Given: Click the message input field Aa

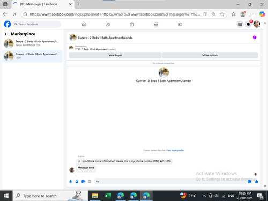Looking at the screenshot, I should tap(173, 182).
